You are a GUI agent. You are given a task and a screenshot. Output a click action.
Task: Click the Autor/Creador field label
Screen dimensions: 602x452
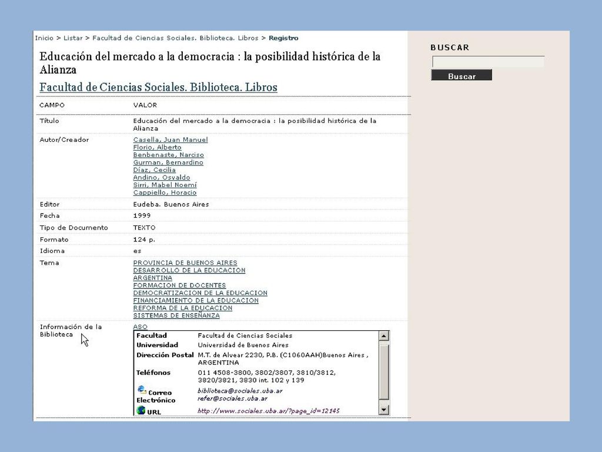[x=64, y=140]
